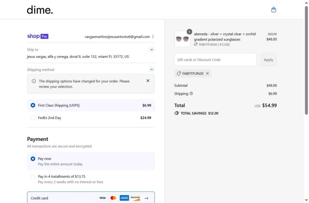Click the American Express icon
Screen dimensions: 309x203
click(x=124, y=198)
